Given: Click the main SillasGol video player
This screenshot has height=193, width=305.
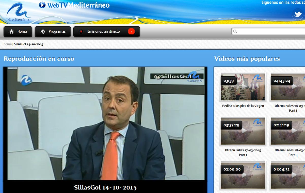Looking at the screenshot, I should point(105,124).
